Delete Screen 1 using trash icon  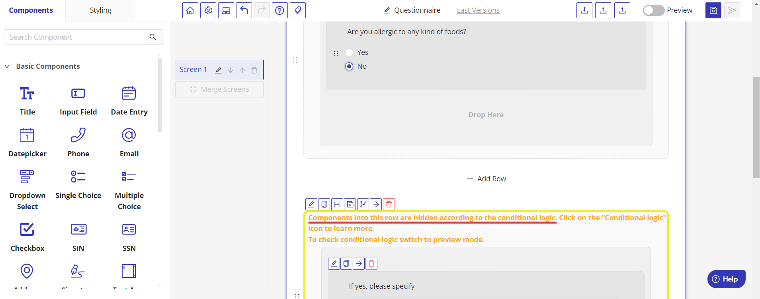coord(254,70)
